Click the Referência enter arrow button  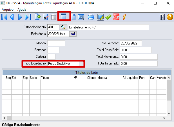coord(73,34)
